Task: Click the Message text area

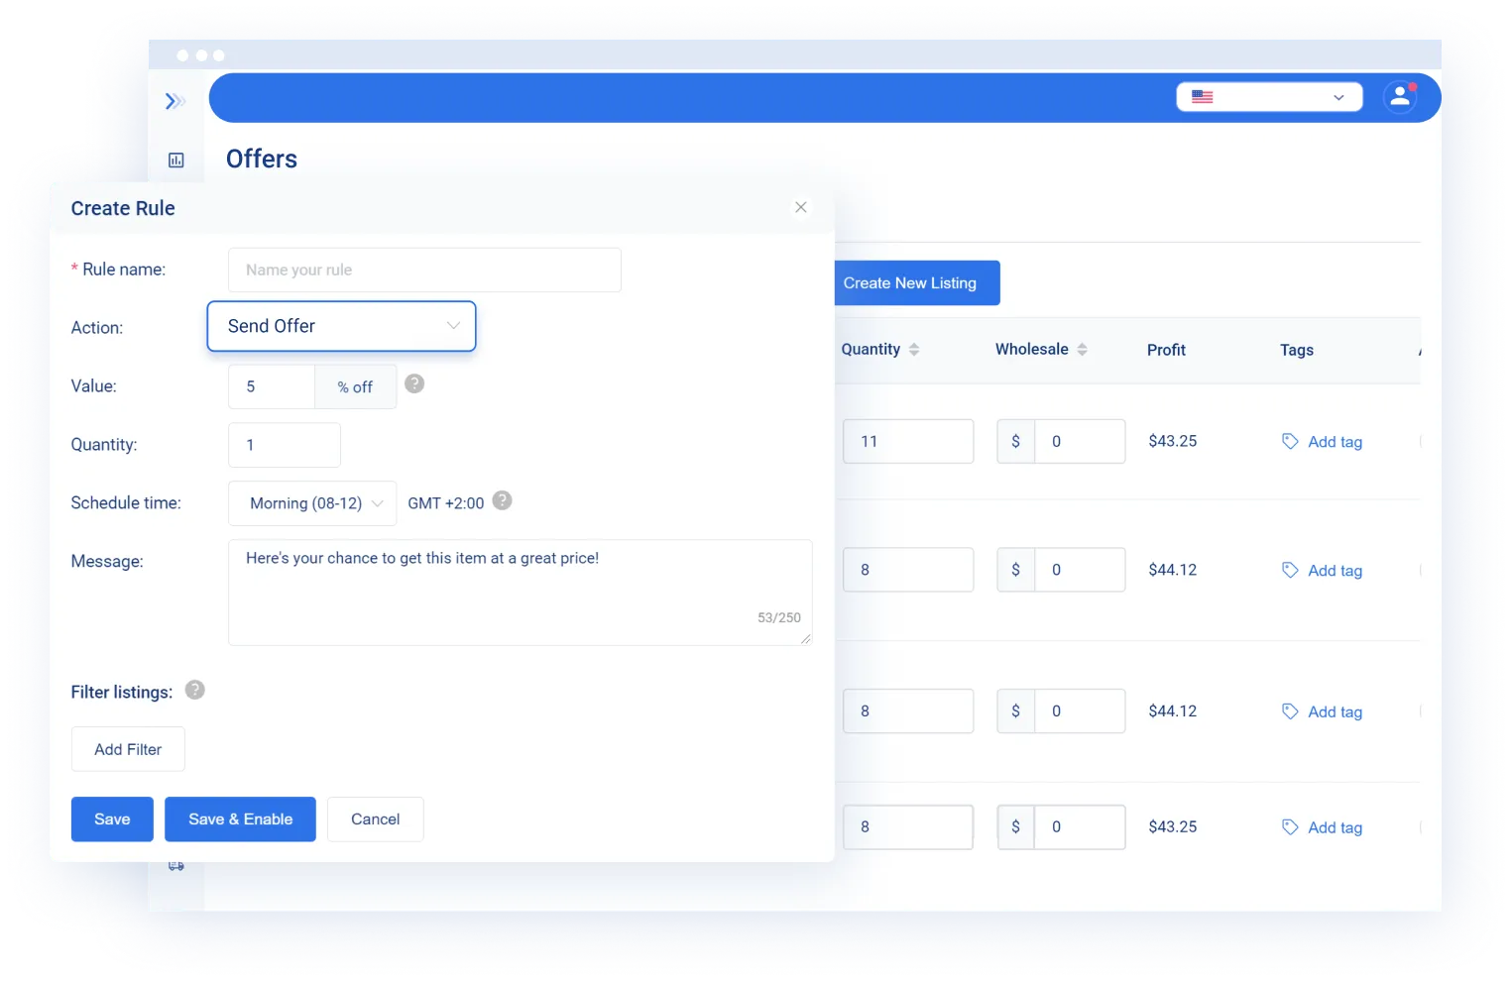Action: (x=521, y=593)
